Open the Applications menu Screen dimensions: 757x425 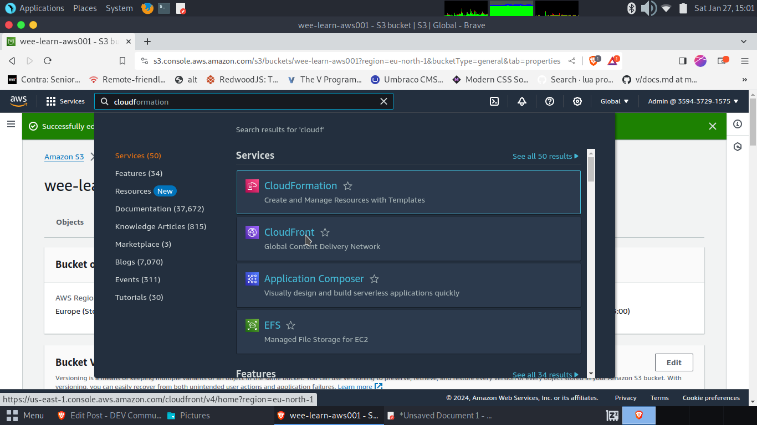click(x=35, y=8)
